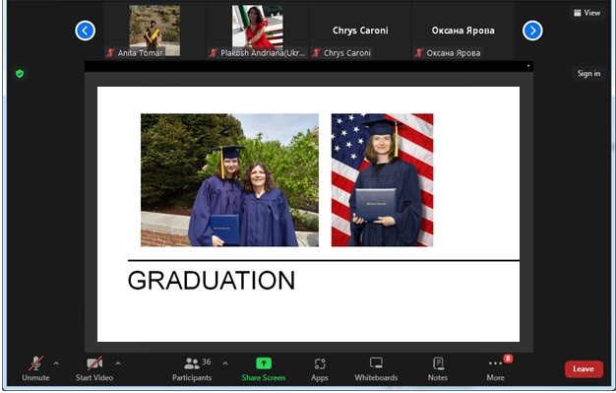Click the green Share Screen icon
Viewport: 616px width, 393px height.
pyautogui.click(x=264, y=363)
